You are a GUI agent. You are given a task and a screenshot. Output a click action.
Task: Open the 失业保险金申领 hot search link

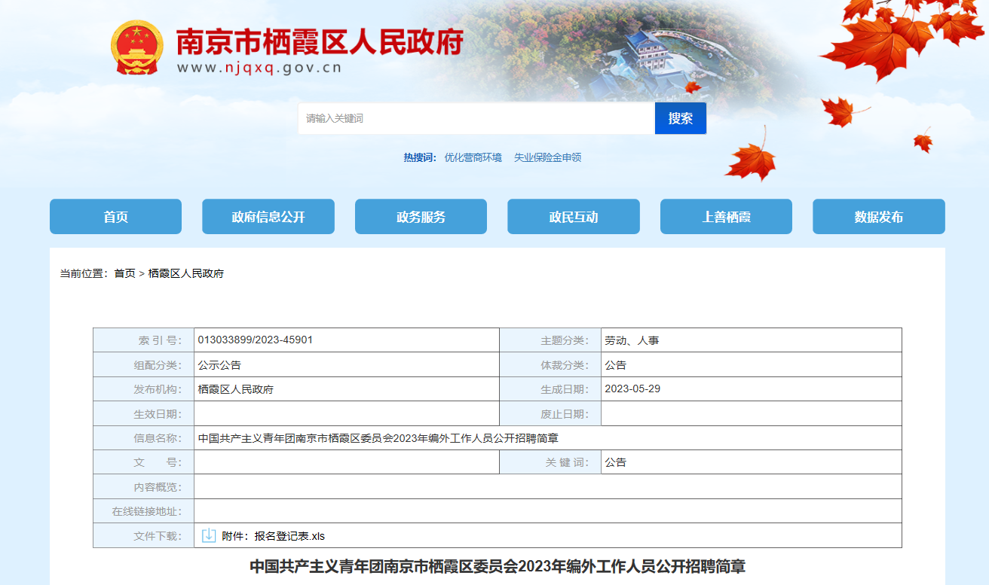point(547,157)
